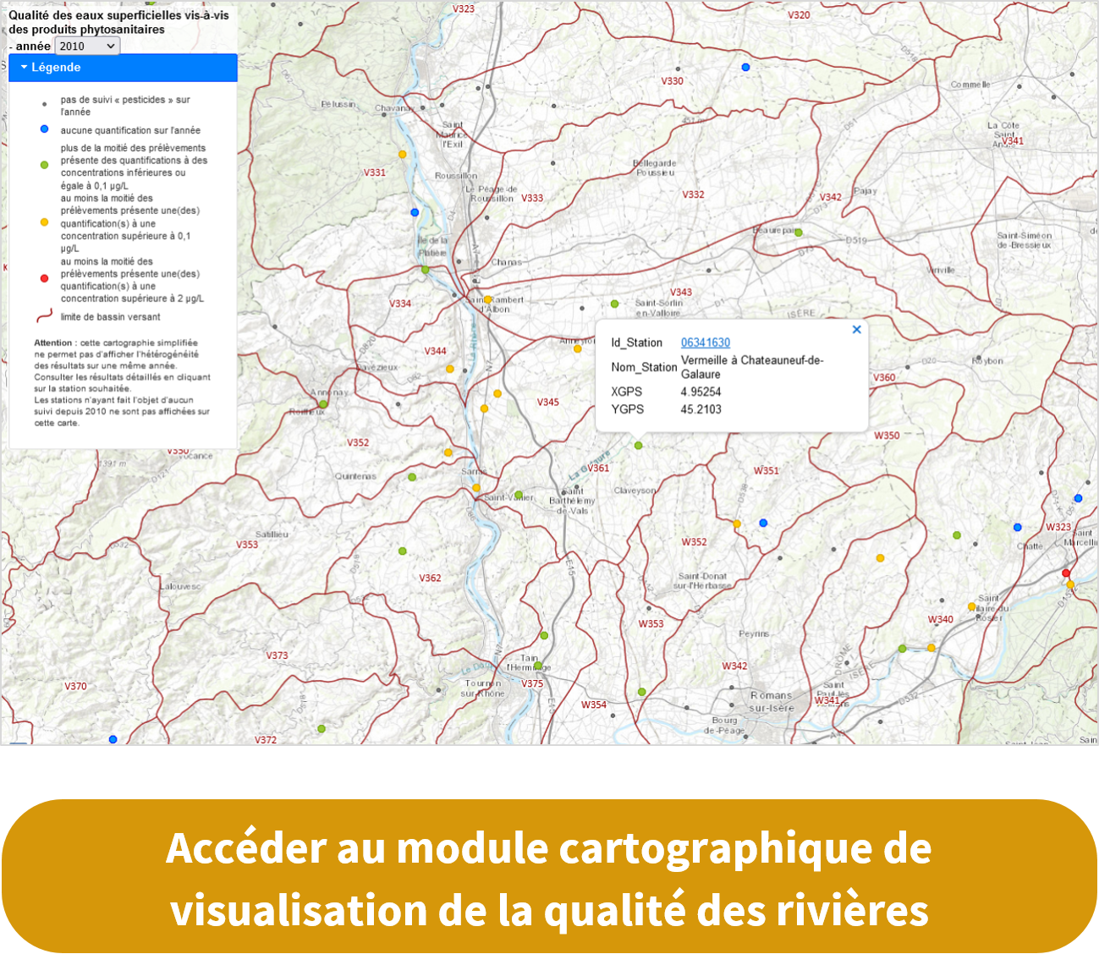The width and height of the screenshot is (1099, 965).
Task: Open station link 06341630
Action: 705,343
